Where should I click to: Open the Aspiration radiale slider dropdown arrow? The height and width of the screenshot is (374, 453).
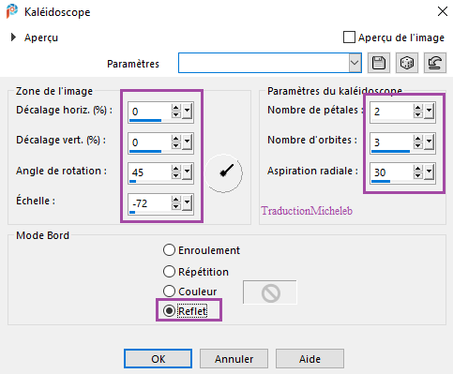click(x=429, y=172)
